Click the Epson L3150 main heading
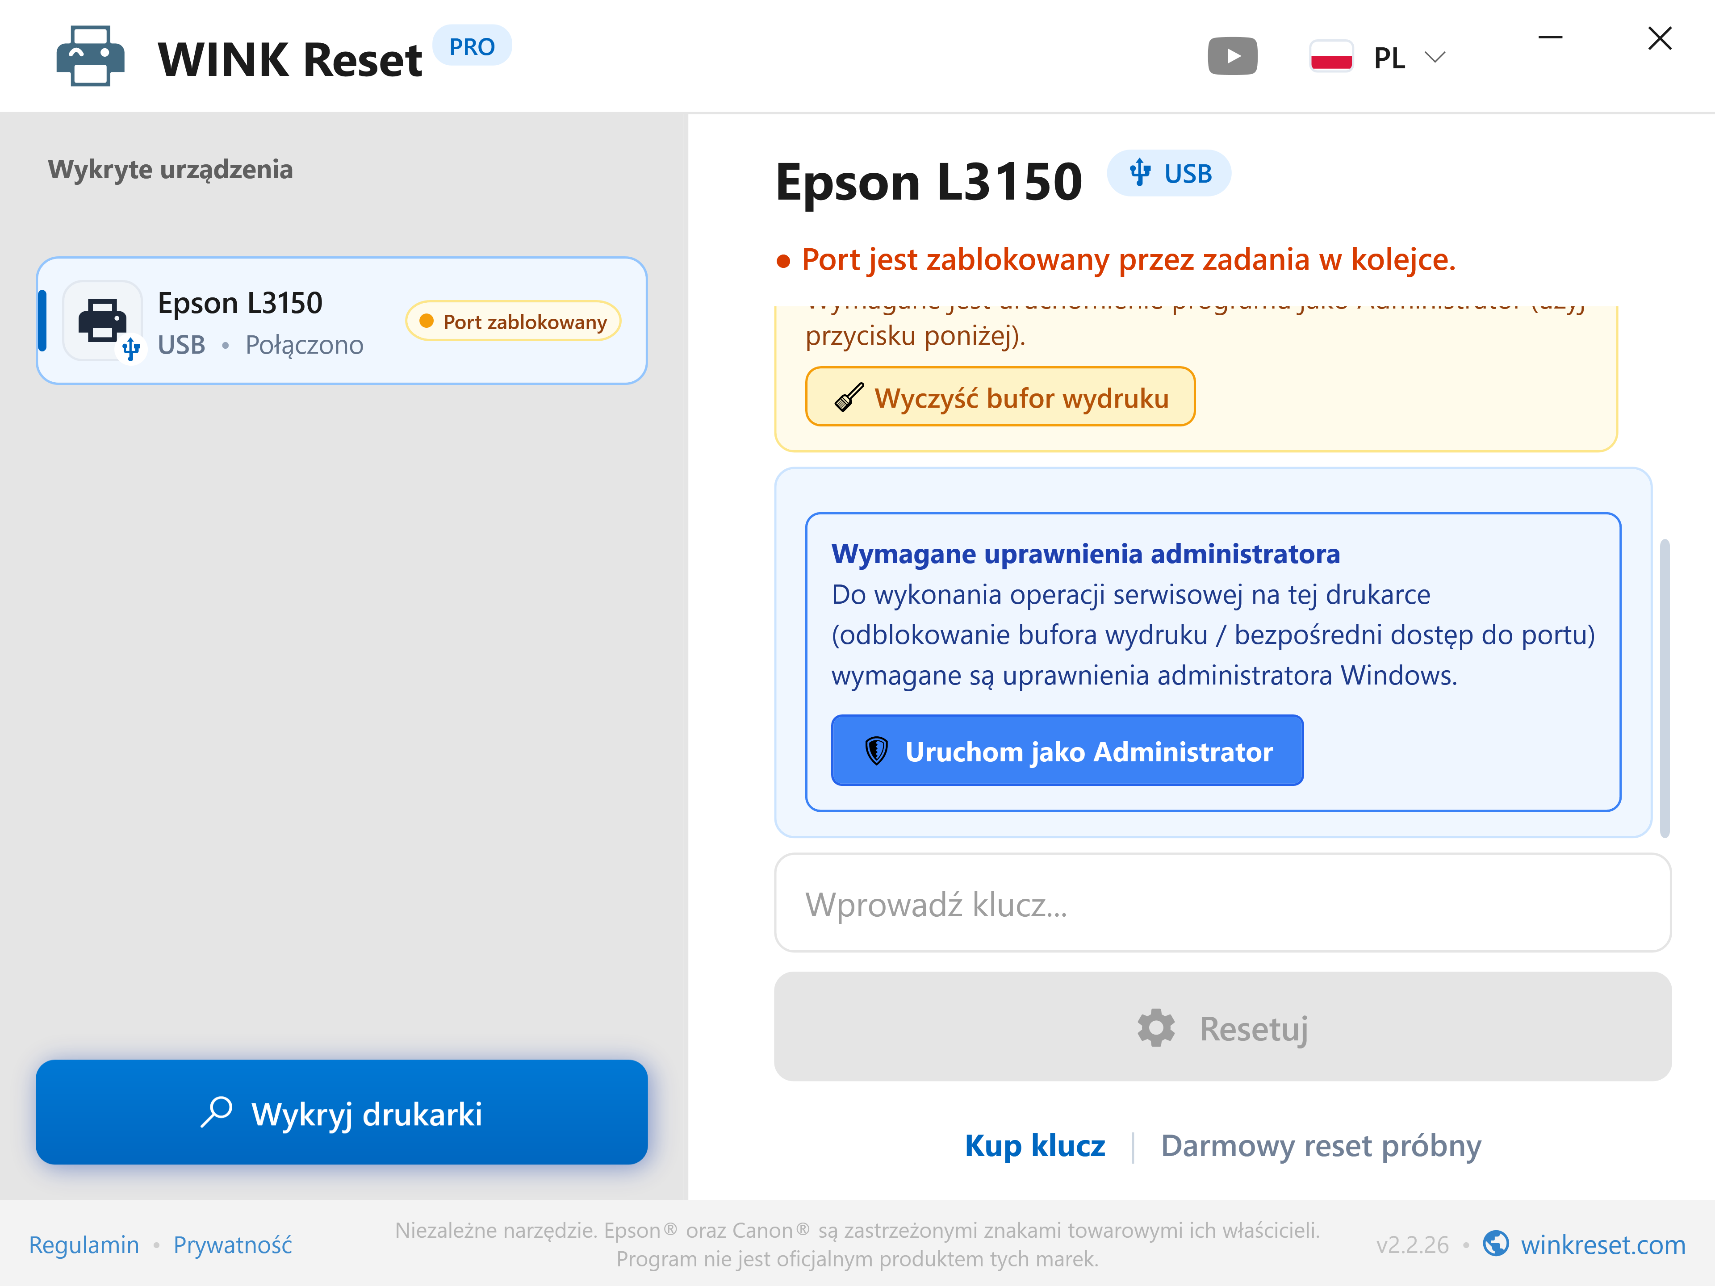1715x1286 pixels. point(928,182)
